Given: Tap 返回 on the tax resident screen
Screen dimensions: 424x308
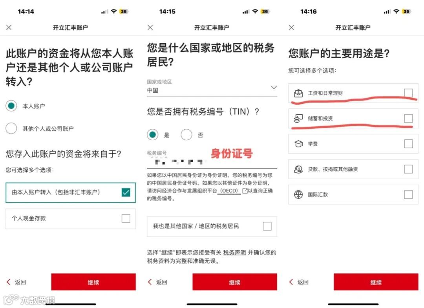Looking at the screenshot, I should [158, 282].
